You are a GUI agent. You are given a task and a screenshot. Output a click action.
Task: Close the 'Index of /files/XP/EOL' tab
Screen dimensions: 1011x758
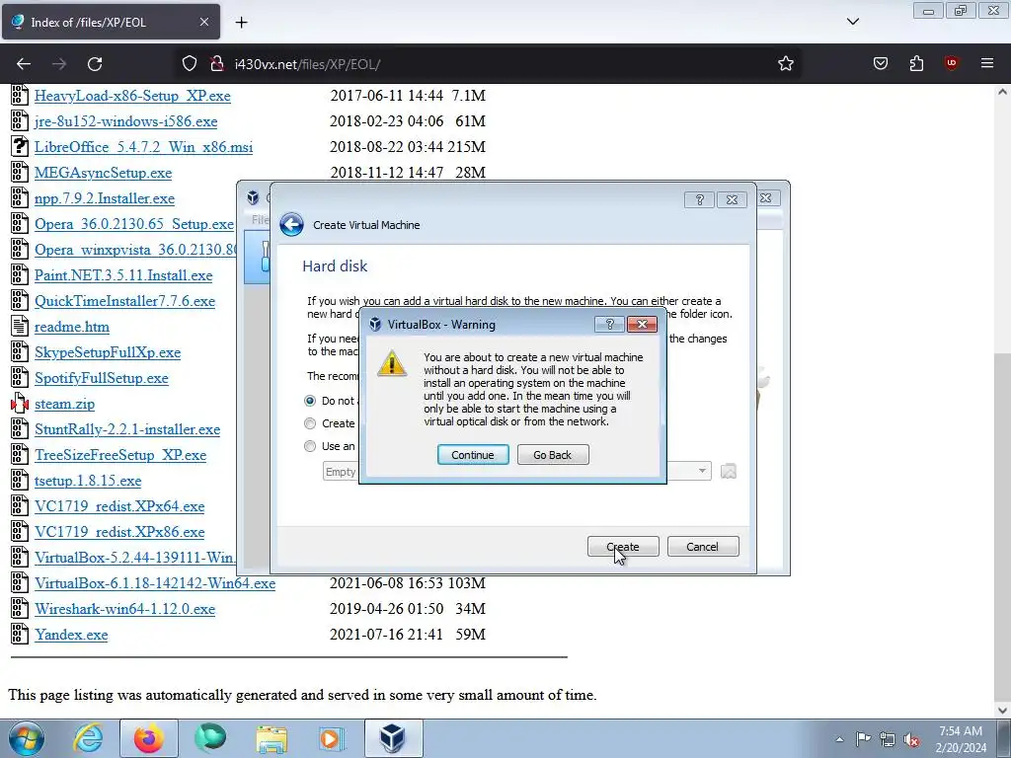[x=203, y=22]
